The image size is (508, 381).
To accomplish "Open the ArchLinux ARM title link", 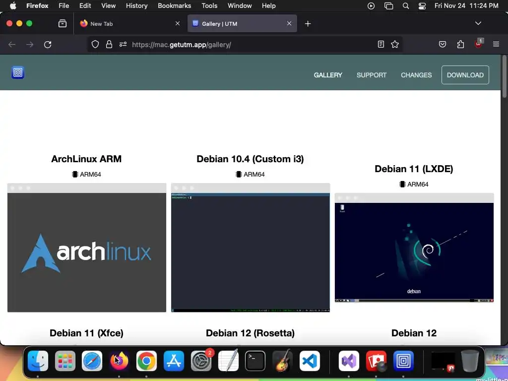I will coord(86,159).
